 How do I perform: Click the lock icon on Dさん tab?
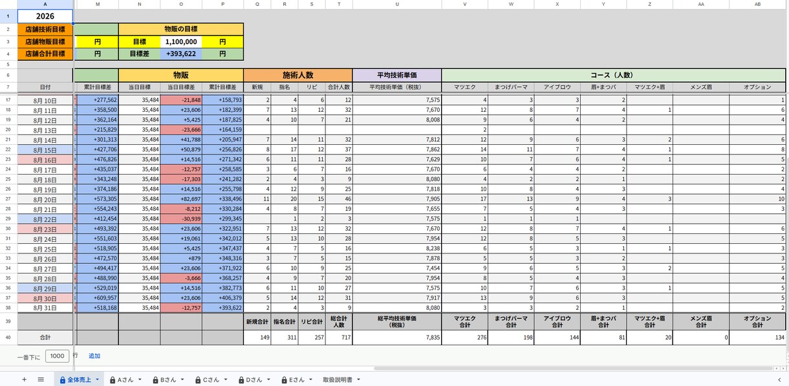click(241, 380)
